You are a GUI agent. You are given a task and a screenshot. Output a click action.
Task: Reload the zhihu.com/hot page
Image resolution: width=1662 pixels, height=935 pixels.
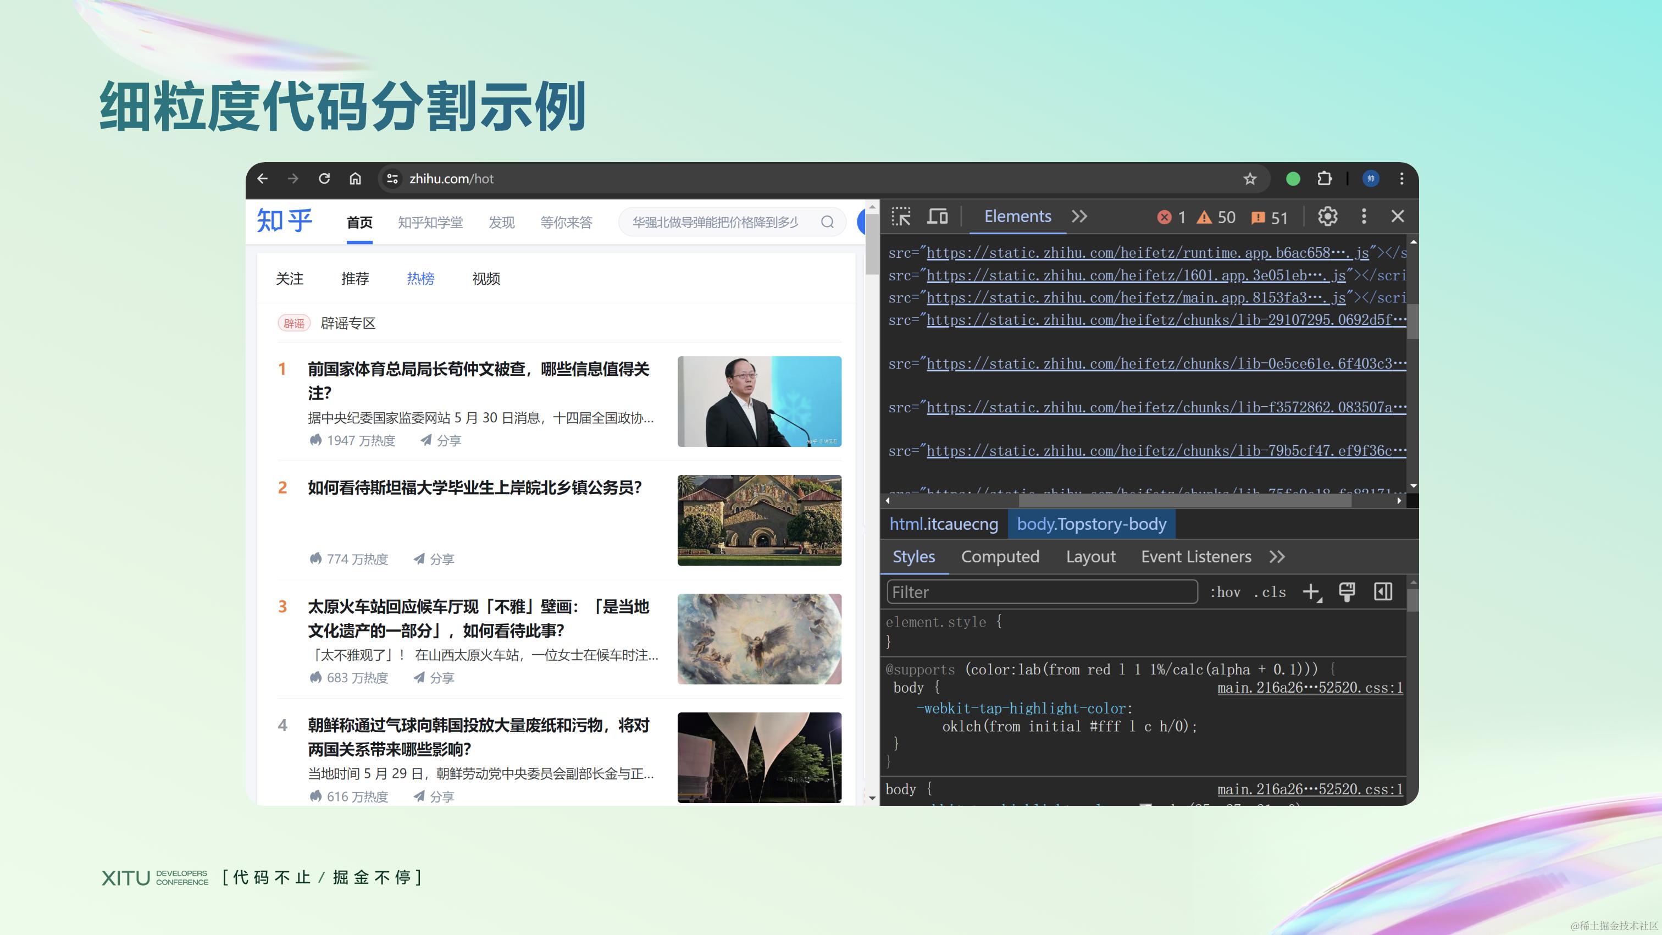324,179
